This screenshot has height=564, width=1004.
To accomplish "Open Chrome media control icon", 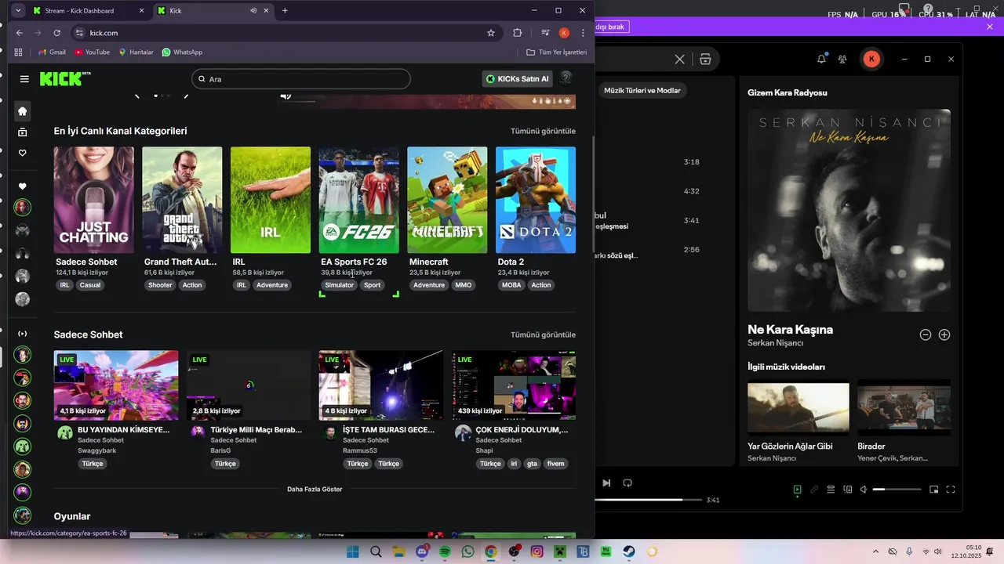I will pyautogui.click(x=545, y=33).
